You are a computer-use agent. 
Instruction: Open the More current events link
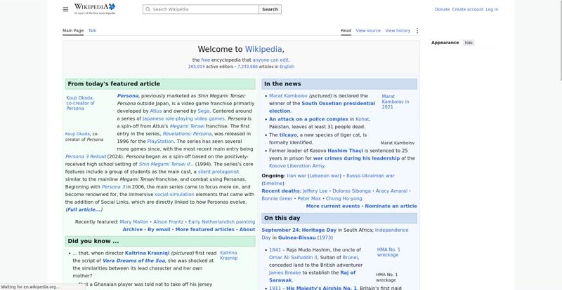(333, 207)
